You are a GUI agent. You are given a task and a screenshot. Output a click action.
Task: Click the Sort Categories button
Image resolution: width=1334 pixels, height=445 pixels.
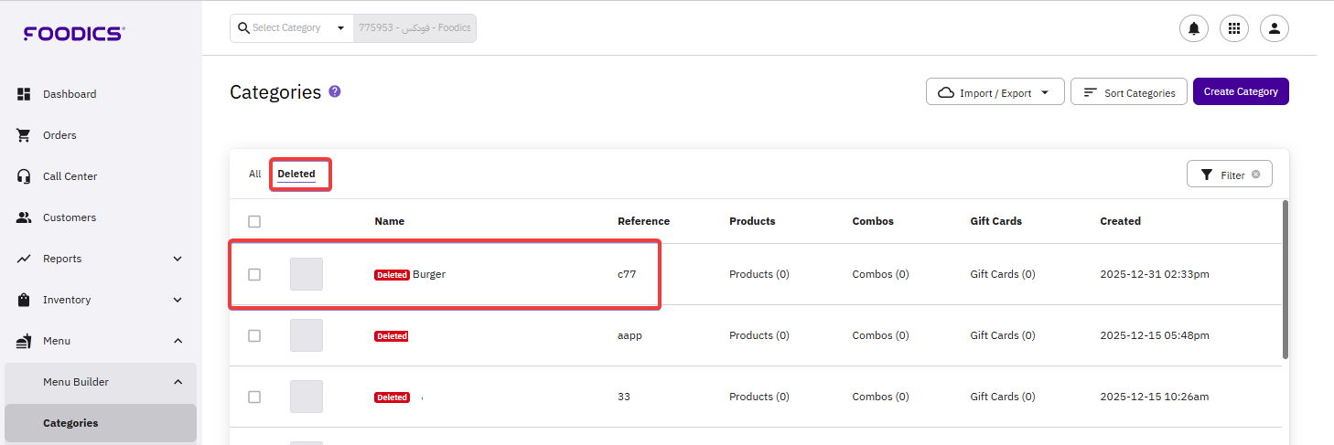coord(1128,92)
